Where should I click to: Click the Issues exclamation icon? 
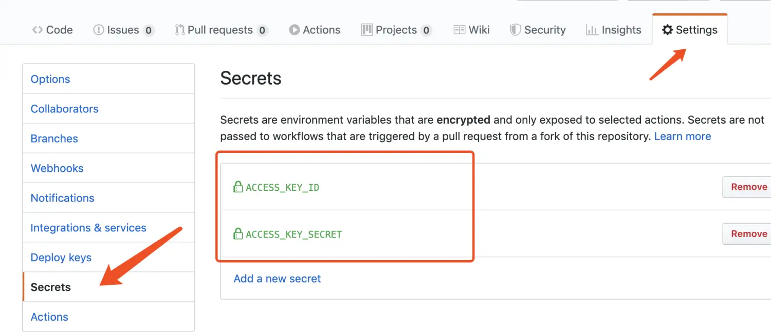pyautogui.click(x=98, y=30)
